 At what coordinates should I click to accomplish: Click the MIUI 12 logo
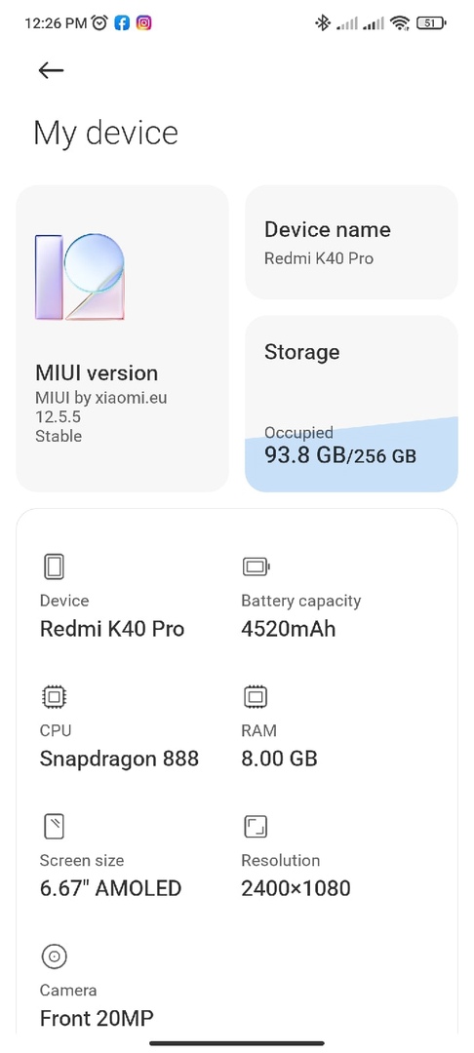click(x=80, y=277)
